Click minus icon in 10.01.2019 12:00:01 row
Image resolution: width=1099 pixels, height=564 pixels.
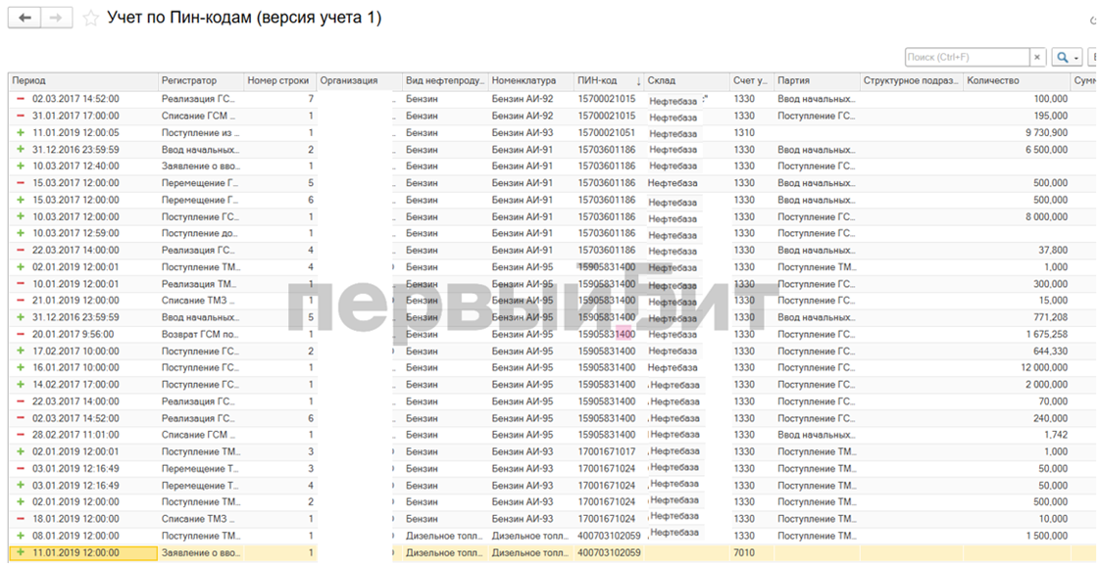point(21,283)
